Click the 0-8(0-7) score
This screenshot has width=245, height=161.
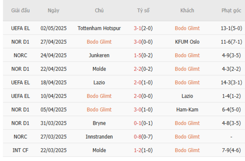[143, 137]
